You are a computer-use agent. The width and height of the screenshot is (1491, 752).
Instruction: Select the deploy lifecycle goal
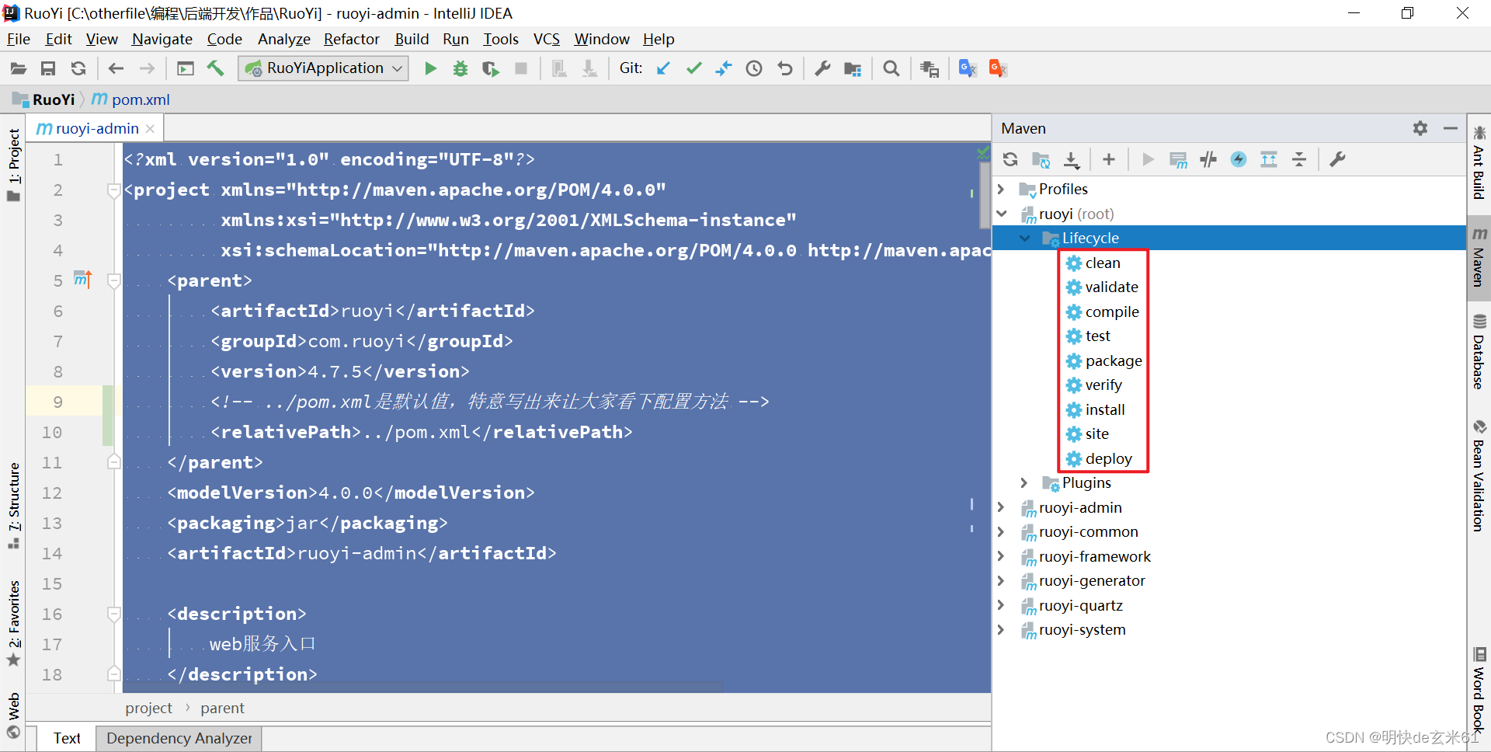[1108, 458]
